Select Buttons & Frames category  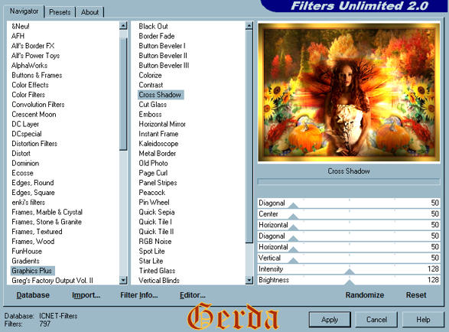[37, 75]
